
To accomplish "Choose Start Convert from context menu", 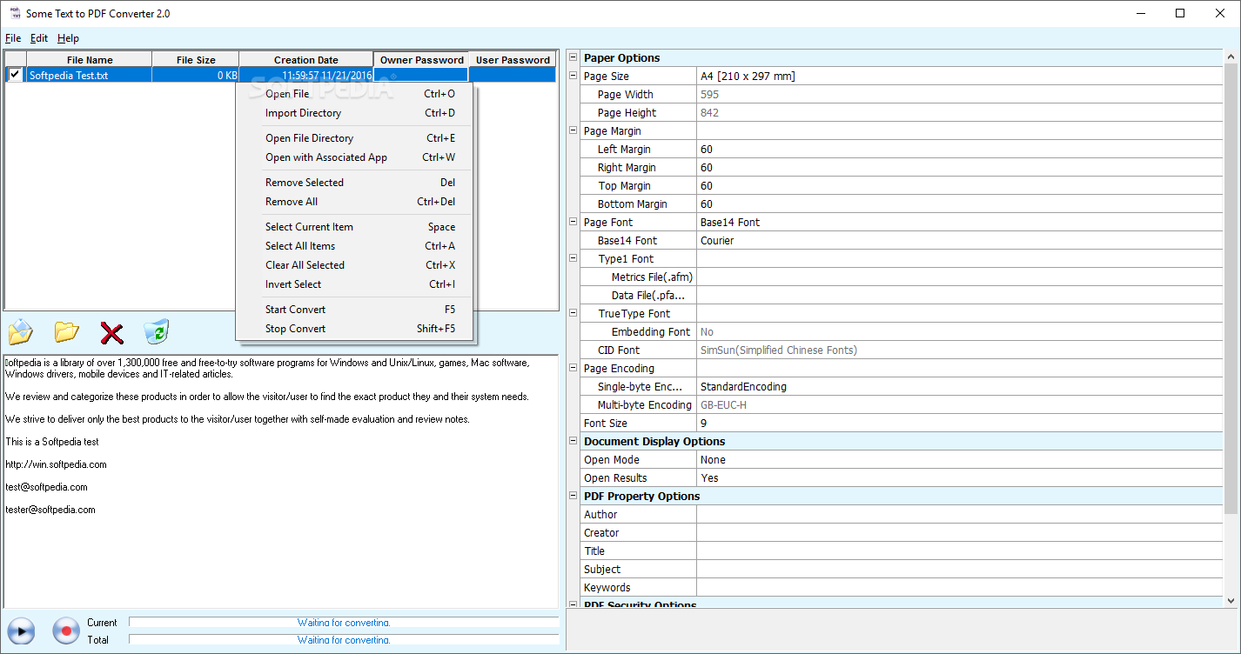I will click(354, 310).
